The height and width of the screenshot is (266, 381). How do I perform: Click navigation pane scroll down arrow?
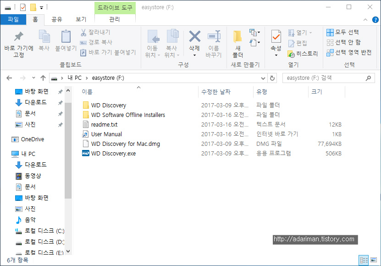pyautogui.click(x=68, y=251)
